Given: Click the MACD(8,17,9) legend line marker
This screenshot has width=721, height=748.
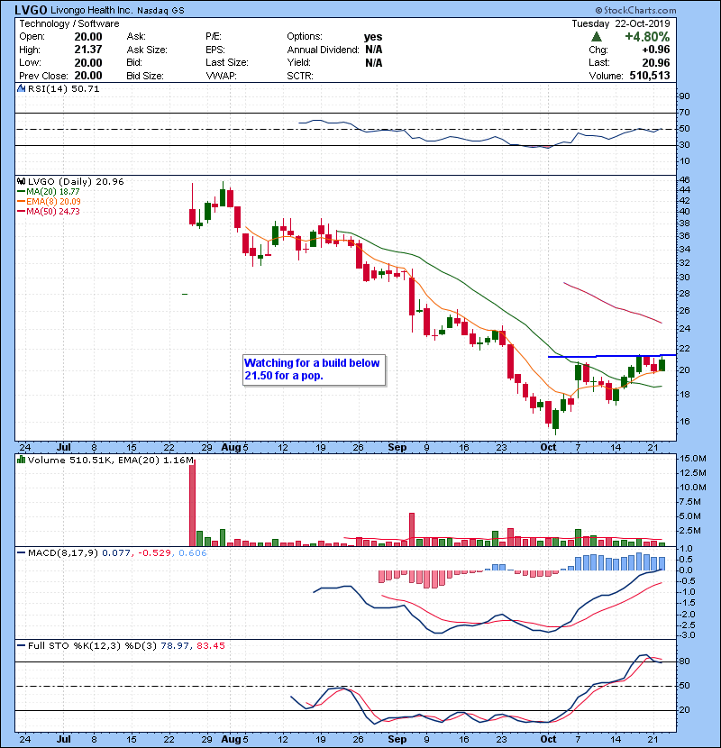Looking at the screenshot, I should coord(21,552).
